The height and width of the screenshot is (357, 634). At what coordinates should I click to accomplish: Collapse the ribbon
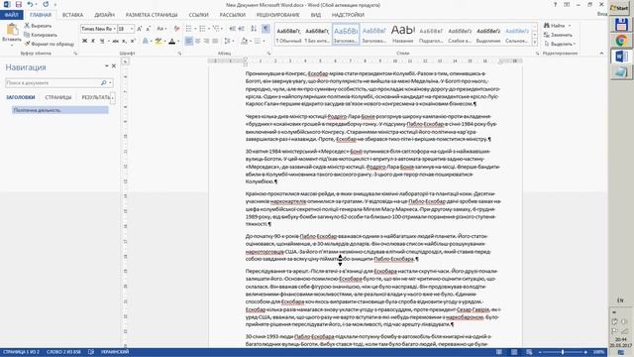tap(601, 53)
